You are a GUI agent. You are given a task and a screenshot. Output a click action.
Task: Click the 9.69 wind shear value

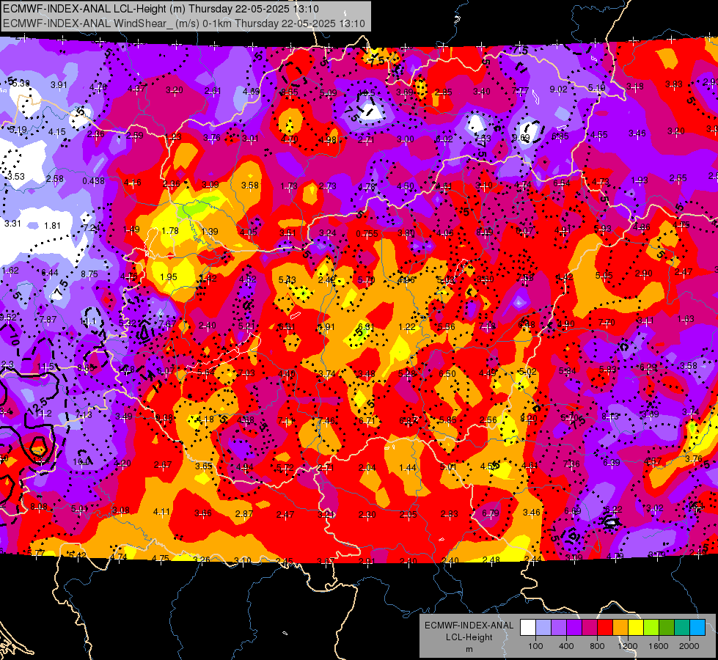tap(521, 138)
